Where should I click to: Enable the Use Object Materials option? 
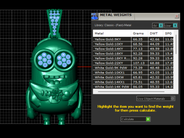156,99
